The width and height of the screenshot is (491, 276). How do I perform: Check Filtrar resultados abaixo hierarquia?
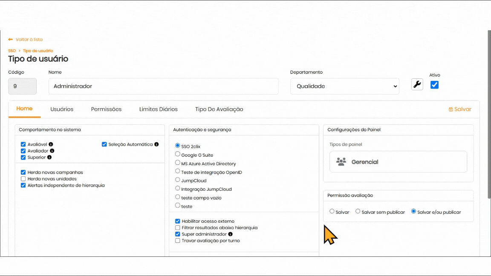(178, 228)
